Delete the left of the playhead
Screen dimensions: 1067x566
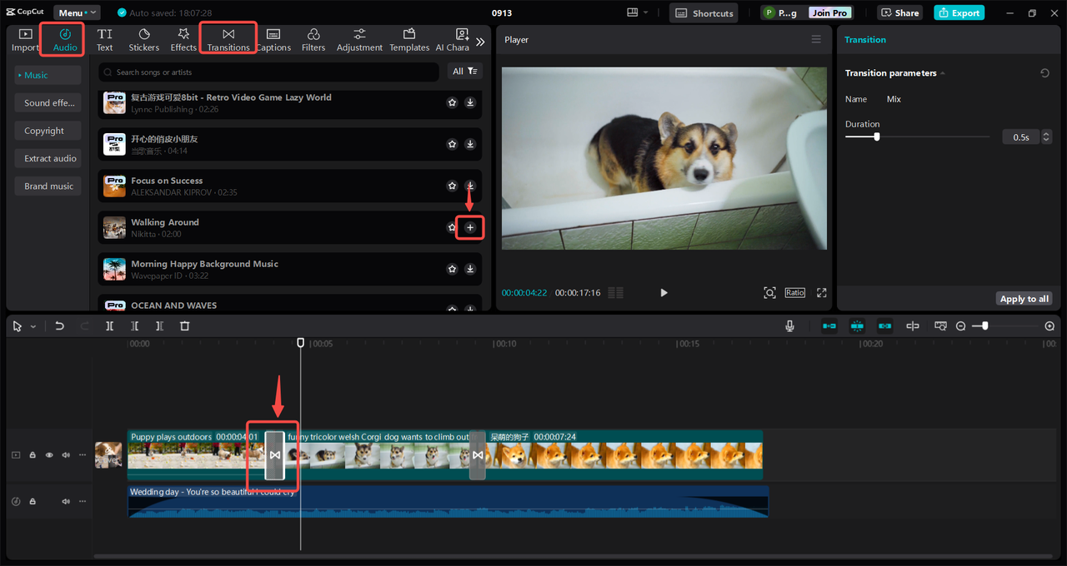(x=134, y=326)
